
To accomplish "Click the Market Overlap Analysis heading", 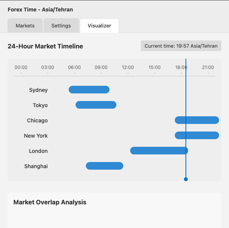I will 50,202.
